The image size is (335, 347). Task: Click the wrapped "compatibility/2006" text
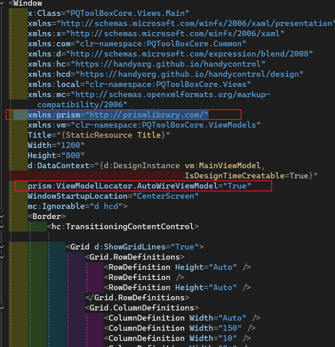(x=82, y=105)
